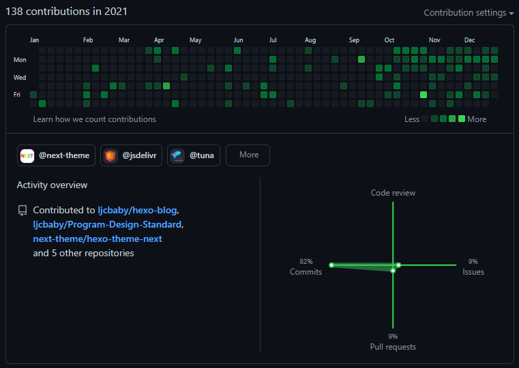Viewport: 519px width, 368px height.
Task: Click the '138 contributions in 2021' heading
Action: (x=66, y=12)
